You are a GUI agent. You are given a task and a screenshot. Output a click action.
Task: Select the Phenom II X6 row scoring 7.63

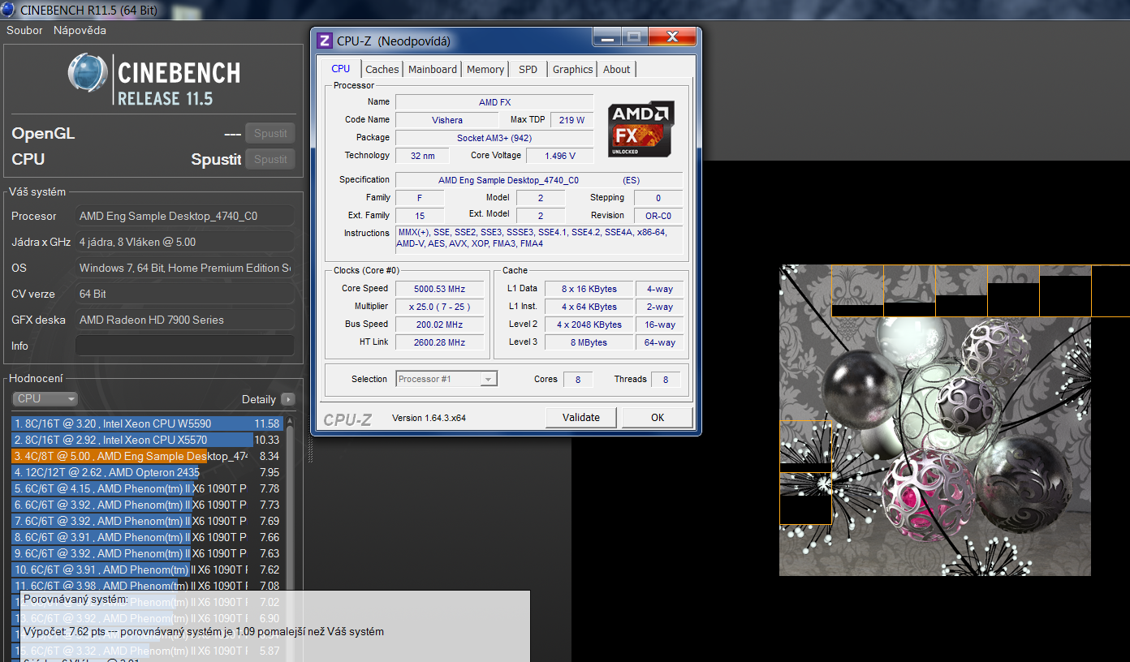[x=147, y=553]
